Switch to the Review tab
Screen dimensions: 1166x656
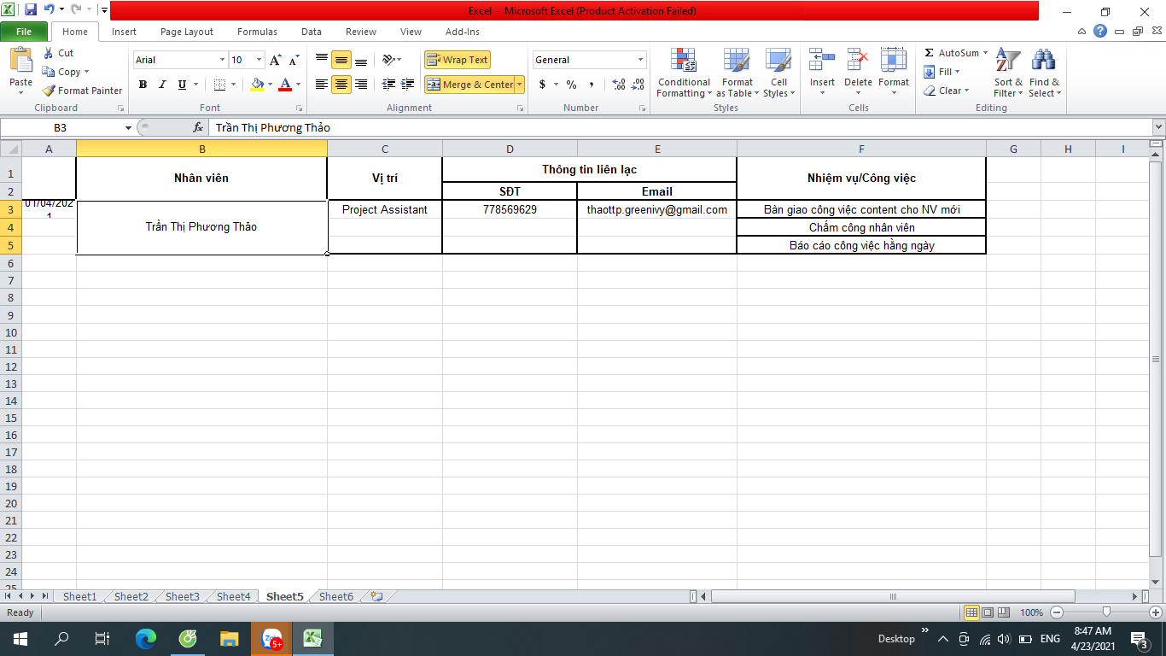361,32
